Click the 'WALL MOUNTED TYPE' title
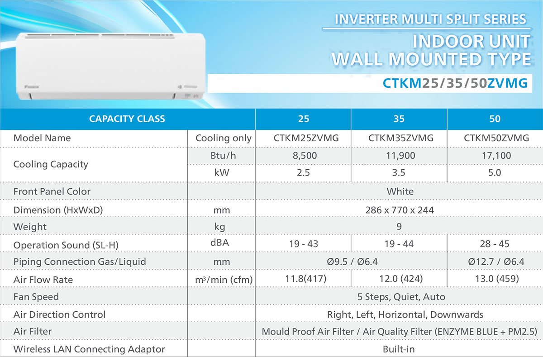The height and width of the screenshot is (357, 543). coord(431,59)
